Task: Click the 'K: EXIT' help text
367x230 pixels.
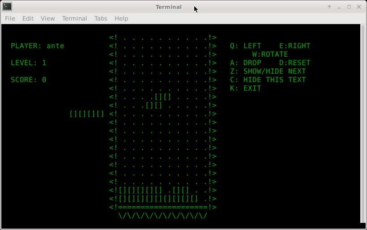Action: 246,88
